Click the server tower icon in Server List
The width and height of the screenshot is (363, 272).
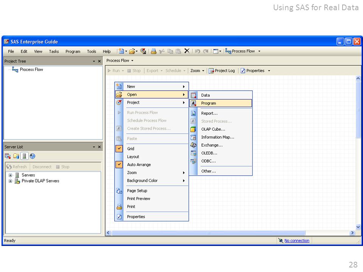point(24,156)
